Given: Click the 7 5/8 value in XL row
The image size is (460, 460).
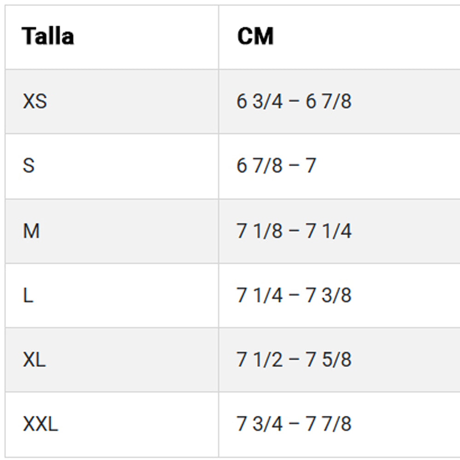Looking at the screenshot, I should point(328,359).
